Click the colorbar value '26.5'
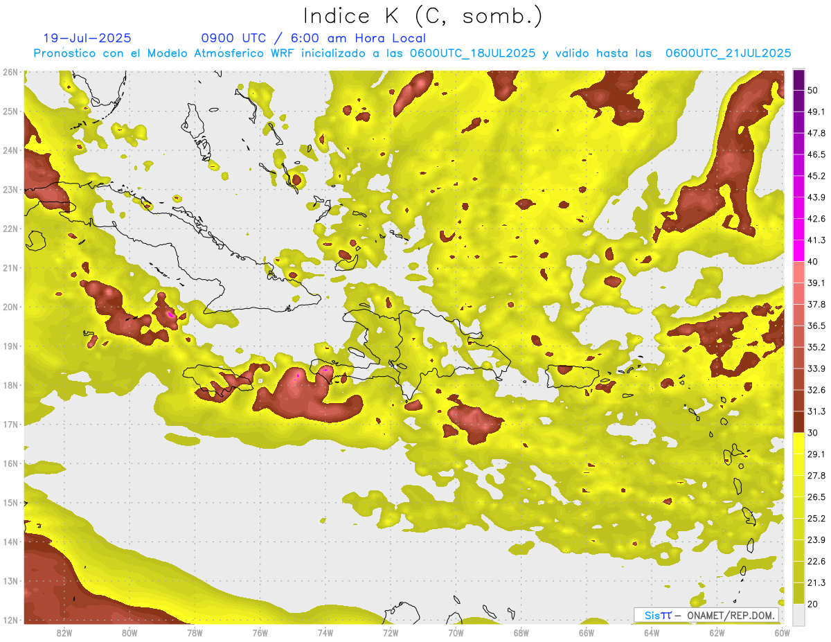Image resolution: width=831 pixels, height=642 pixels. 816,497
